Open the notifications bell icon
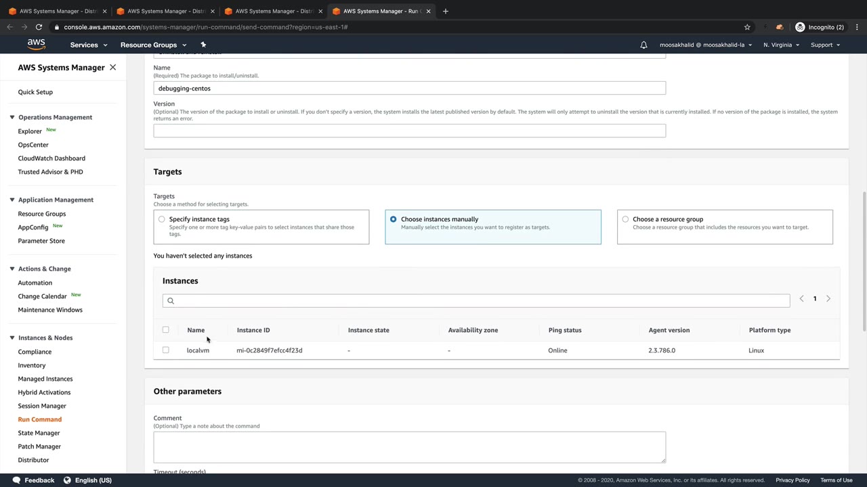 (x=643, y=45)
